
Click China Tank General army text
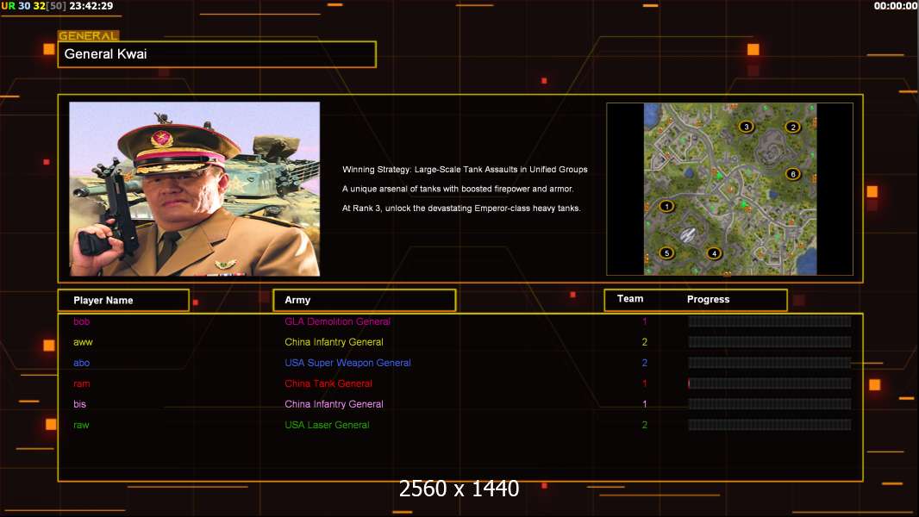[x=328, y=383]
